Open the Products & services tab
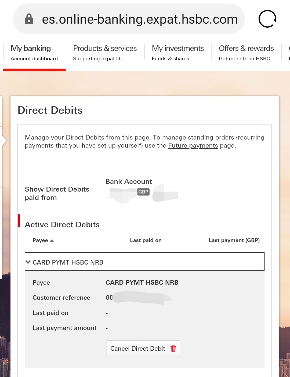 (x=105, y=53)
